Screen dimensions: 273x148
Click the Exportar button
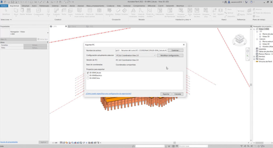166,94
